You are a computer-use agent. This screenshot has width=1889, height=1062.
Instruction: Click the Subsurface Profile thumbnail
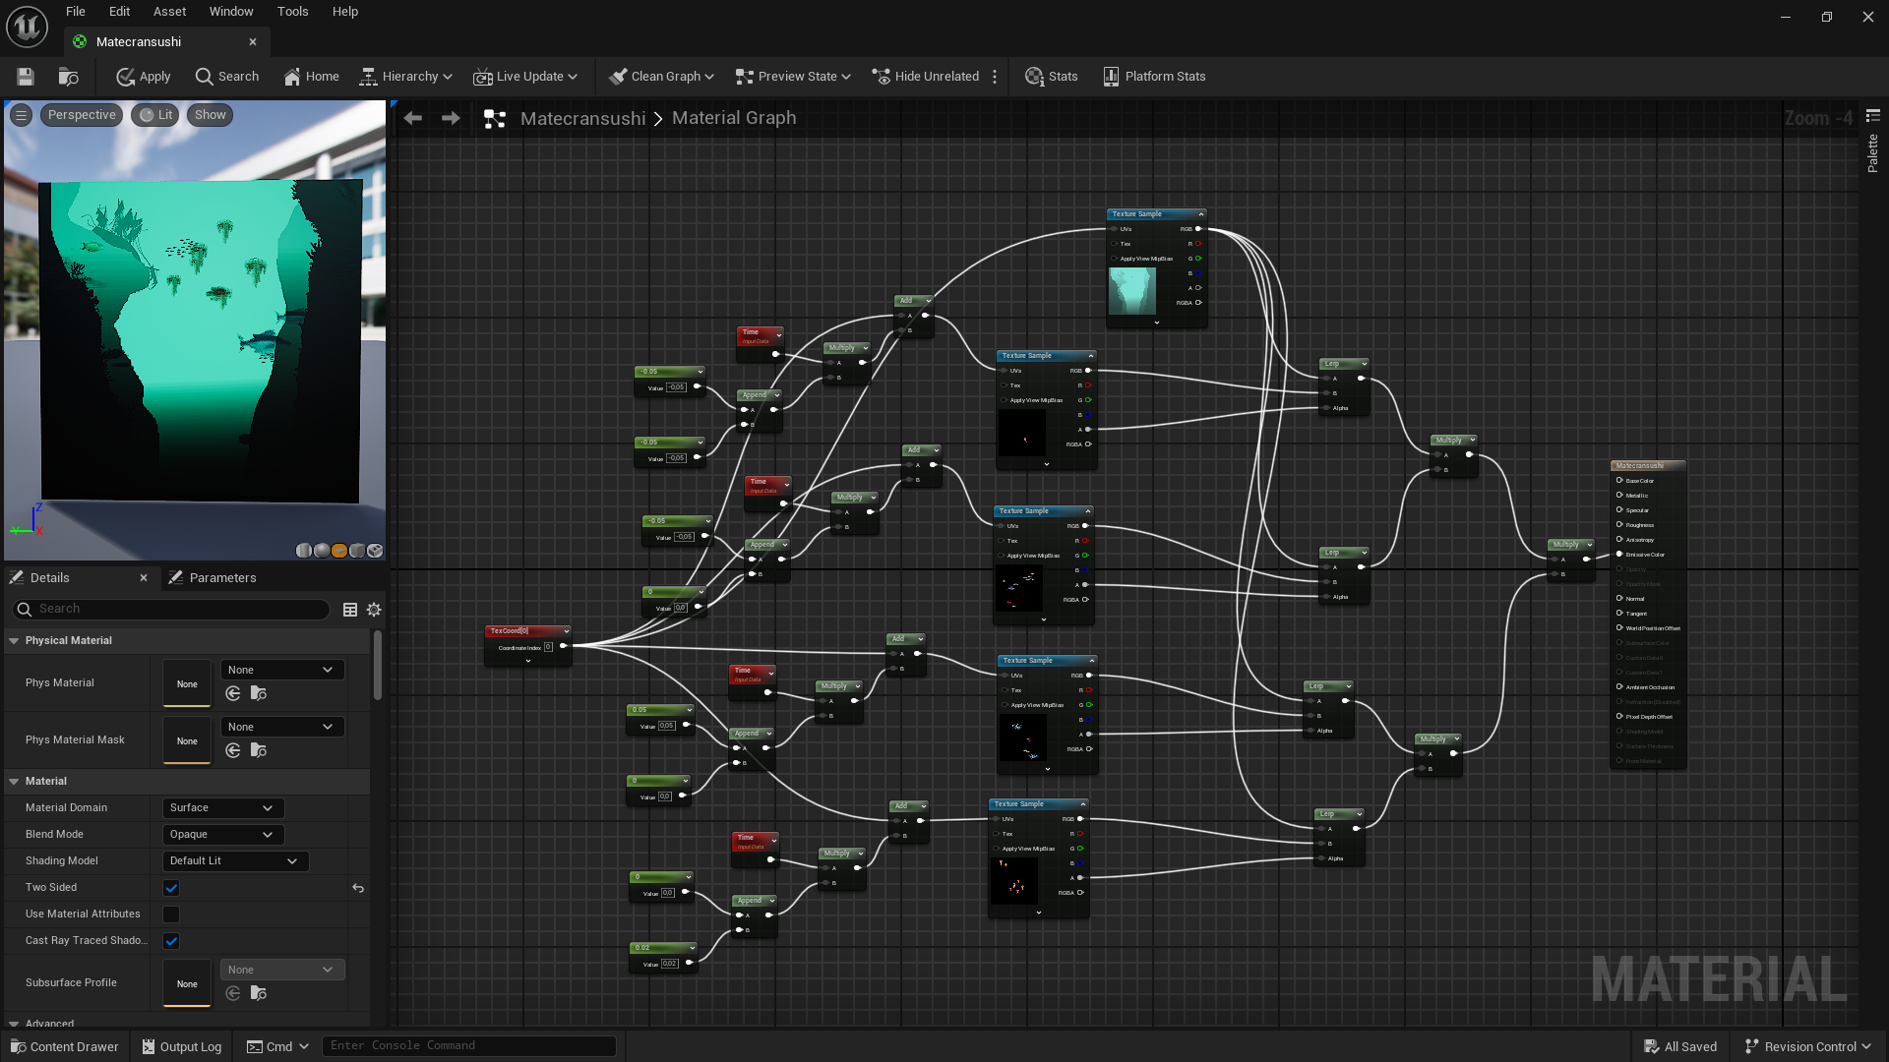click(187, 983)
